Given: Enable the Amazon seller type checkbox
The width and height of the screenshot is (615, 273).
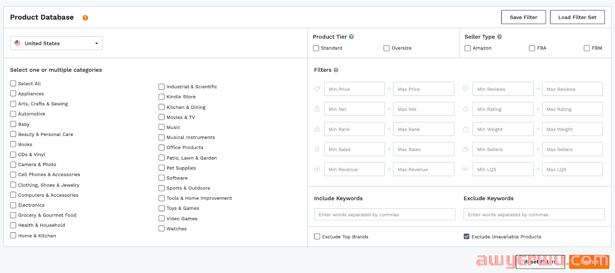Looking at the screenshot, I should click(467, 48).
